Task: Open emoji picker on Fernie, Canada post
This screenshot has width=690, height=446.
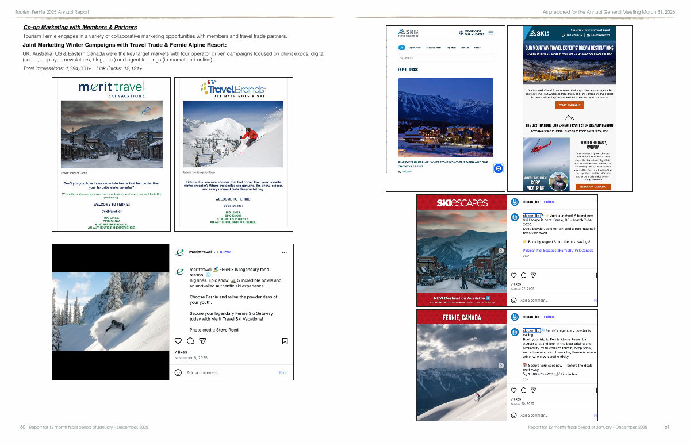Action: [513, 415]
